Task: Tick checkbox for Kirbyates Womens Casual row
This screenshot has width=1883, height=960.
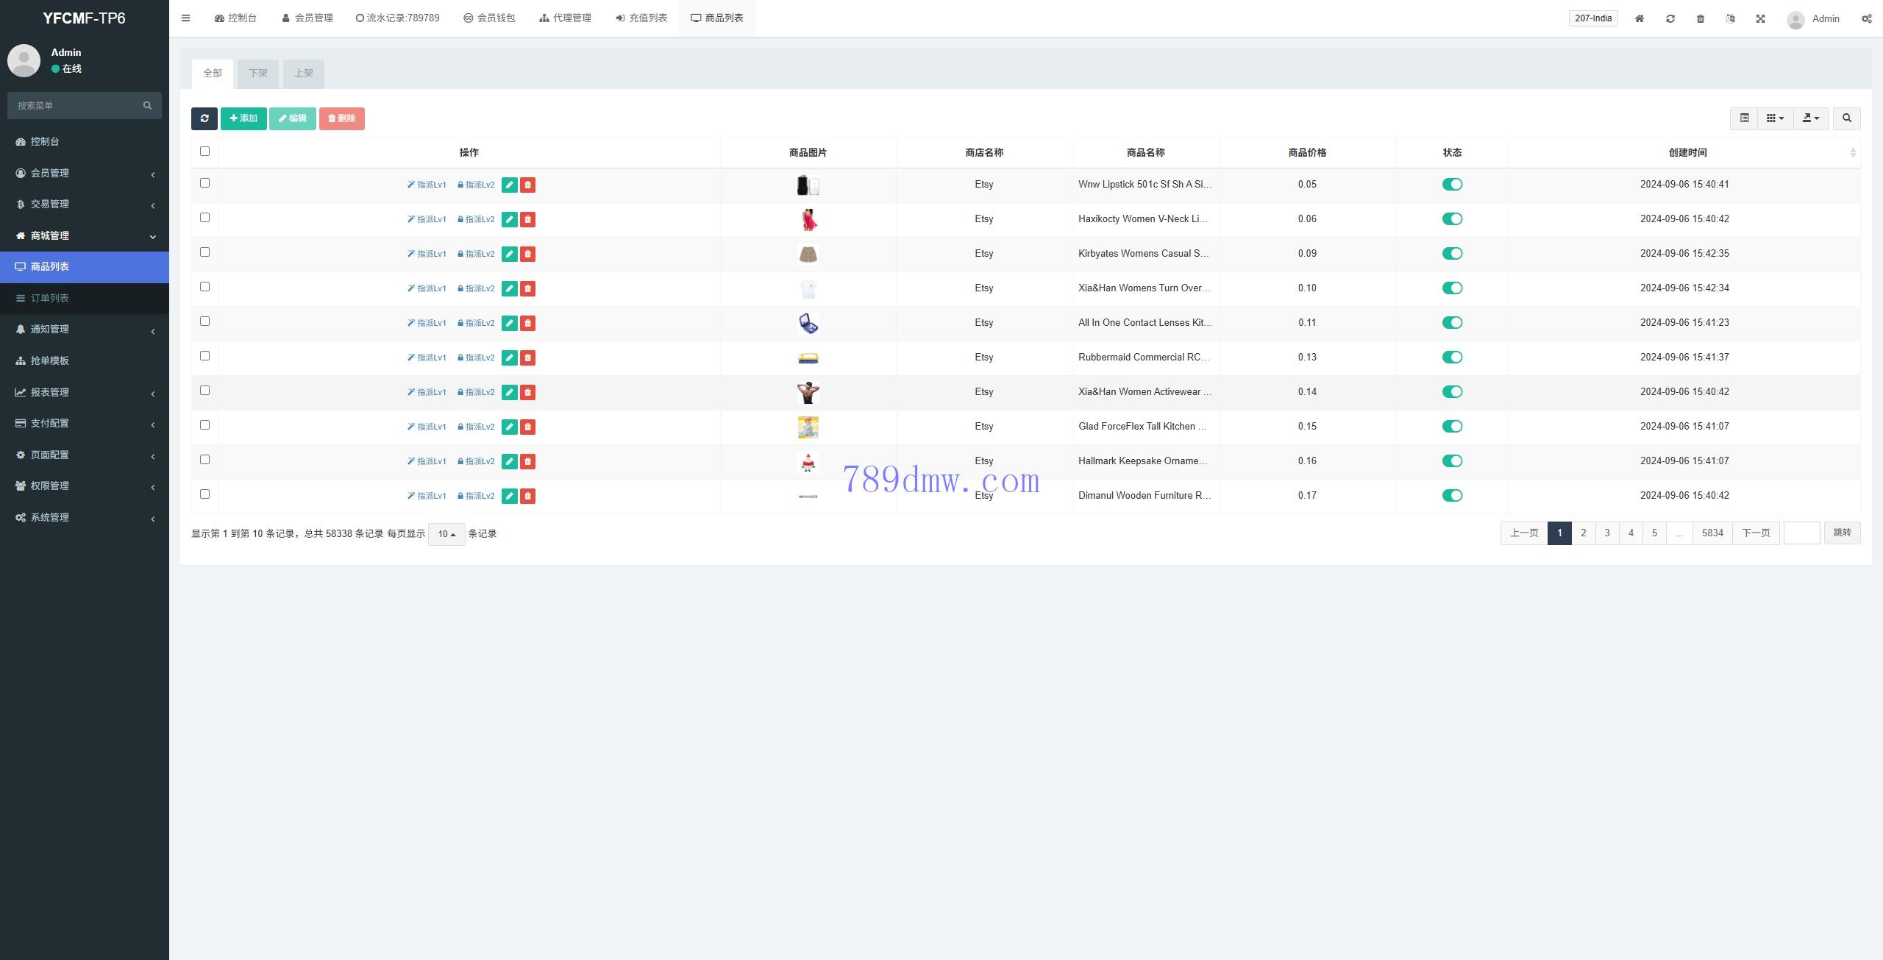Action: point(204,252)
